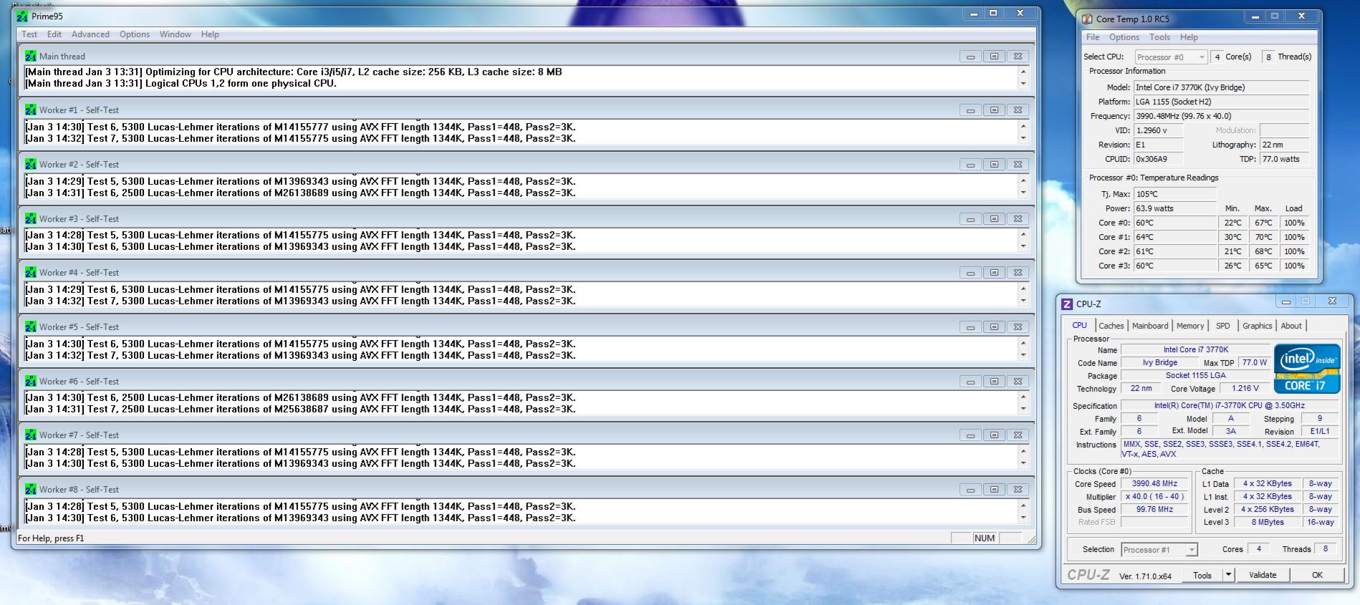Click the Core #1 temperature 64°C

[1175, 237]
